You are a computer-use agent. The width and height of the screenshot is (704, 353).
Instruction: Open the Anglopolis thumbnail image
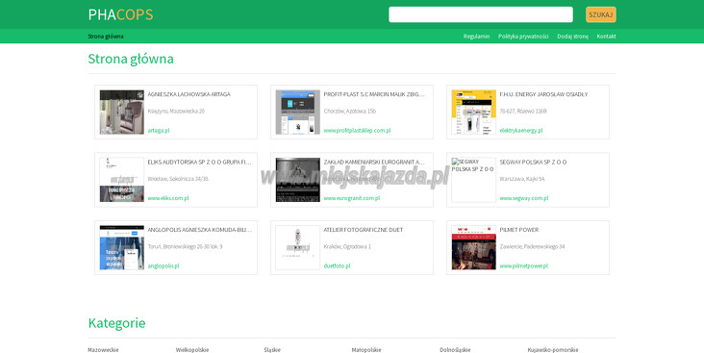[x=122, y=247]
